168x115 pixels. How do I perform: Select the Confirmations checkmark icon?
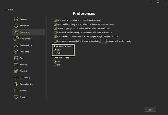(x=16, y=45)
